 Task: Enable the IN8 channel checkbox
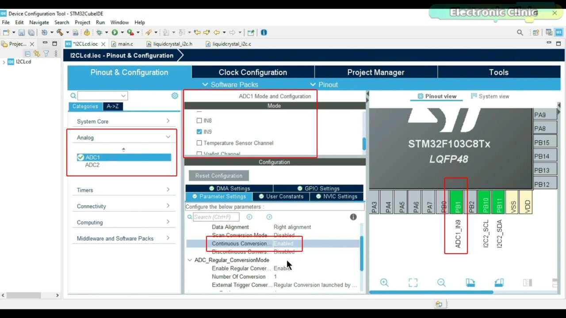(x=199, y=121)
